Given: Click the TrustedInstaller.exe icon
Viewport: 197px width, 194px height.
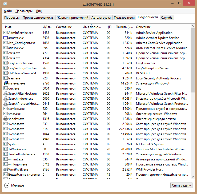Looking at the screenshot, I should tap(6, 154).
